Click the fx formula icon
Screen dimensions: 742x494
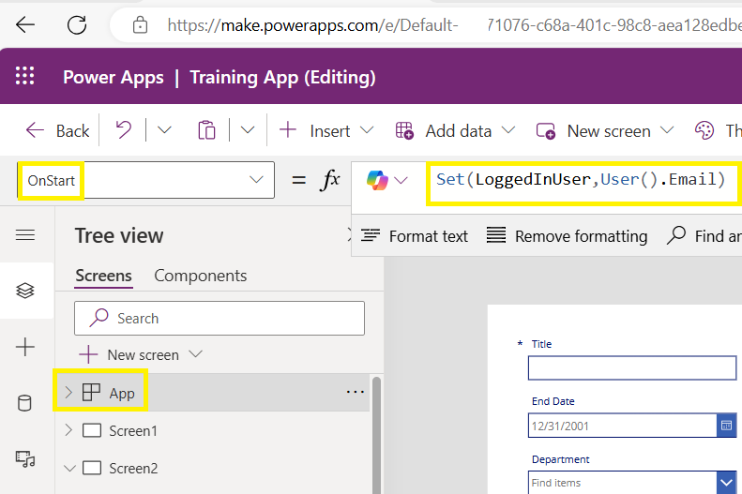(330, 180)
